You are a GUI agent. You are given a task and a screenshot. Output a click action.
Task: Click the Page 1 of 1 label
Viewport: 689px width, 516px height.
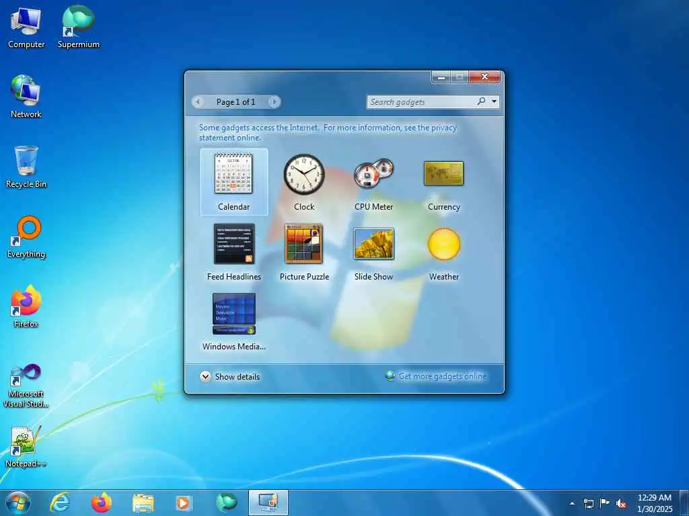click(x=236, y=102)
